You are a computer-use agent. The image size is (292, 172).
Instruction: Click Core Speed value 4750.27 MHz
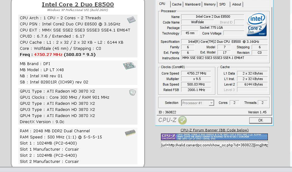[196, 73]
